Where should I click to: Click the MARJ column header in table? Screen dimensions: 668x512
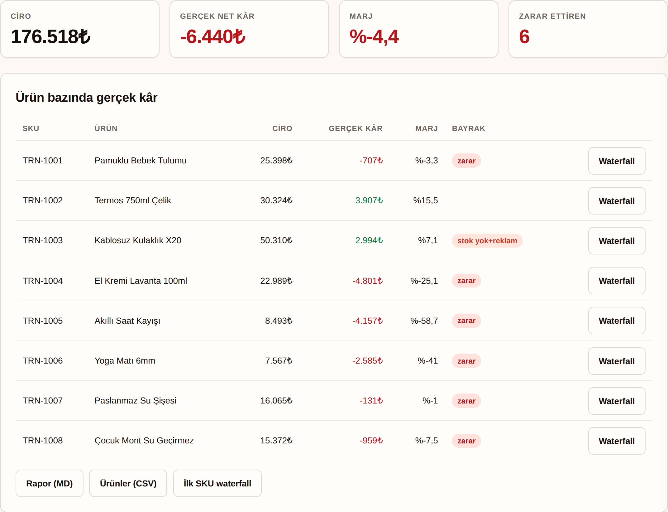[x=427, y=128]
